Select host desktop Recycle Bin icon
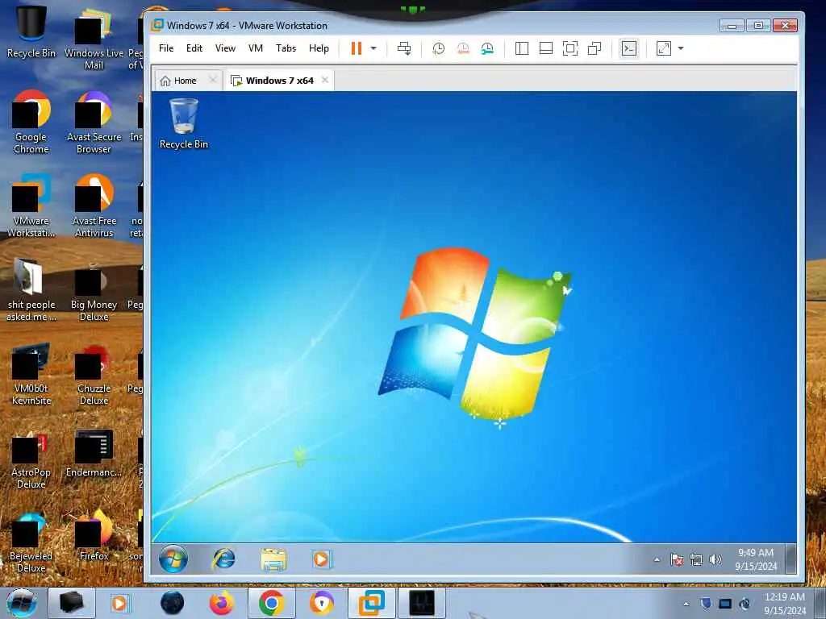This screenshot has width=826, height=619. pos(31,31)
